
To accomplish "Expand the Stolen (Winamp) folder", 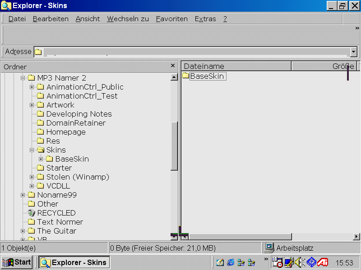I will (x=32, y=177).
